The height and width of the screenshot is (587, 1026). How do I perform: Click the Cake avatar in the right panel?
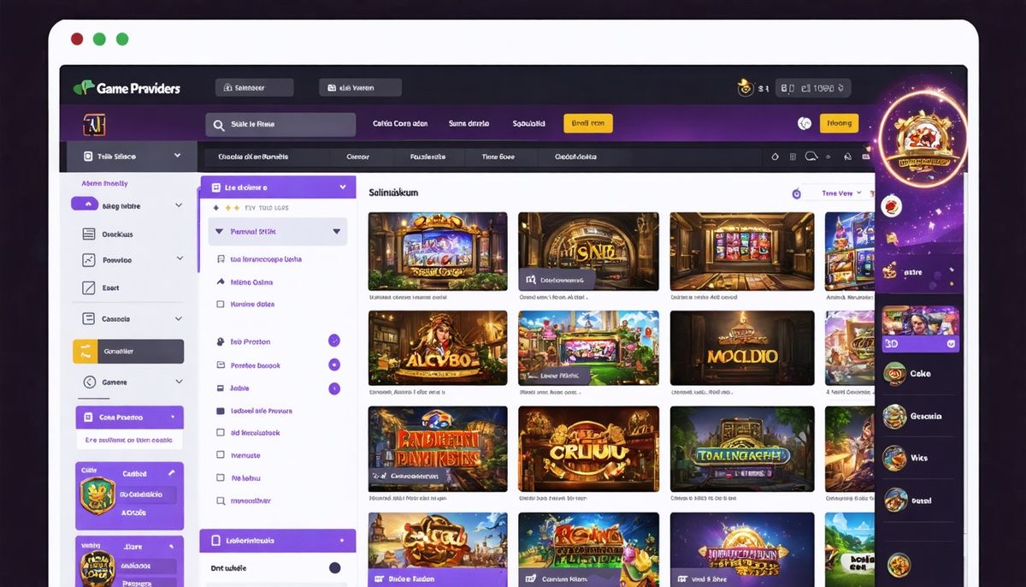pyautogui.click(x=894, y=374)
